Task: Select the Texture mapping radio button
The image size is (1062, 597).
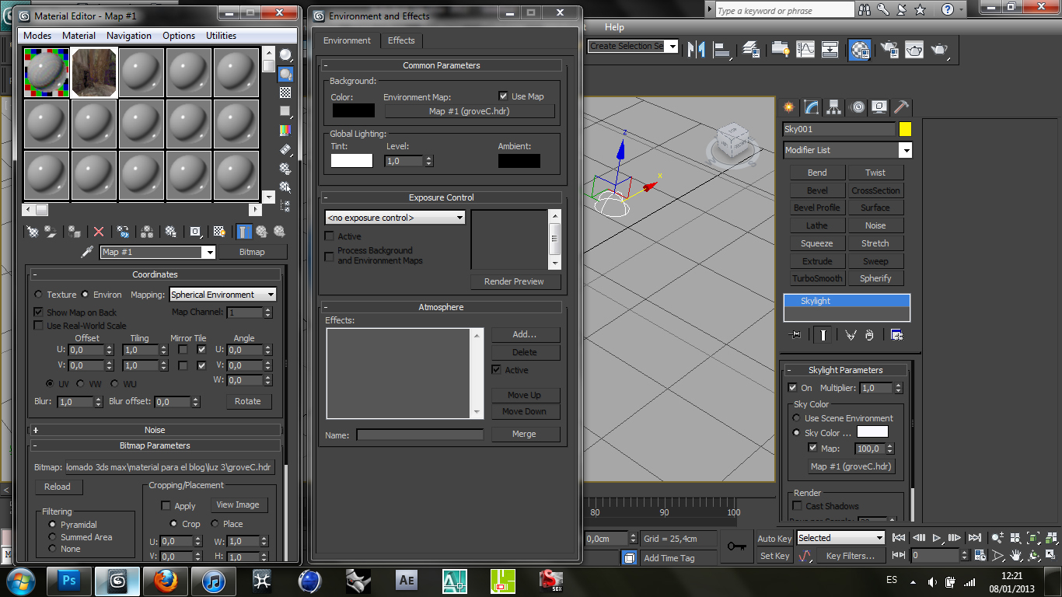Action: pos(38,295)
